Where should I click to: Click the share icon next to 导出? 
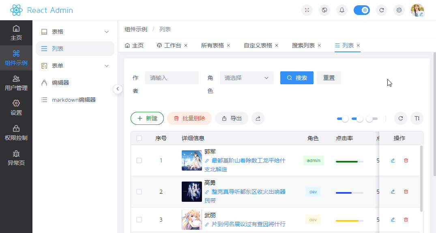(x=258, y=118)
